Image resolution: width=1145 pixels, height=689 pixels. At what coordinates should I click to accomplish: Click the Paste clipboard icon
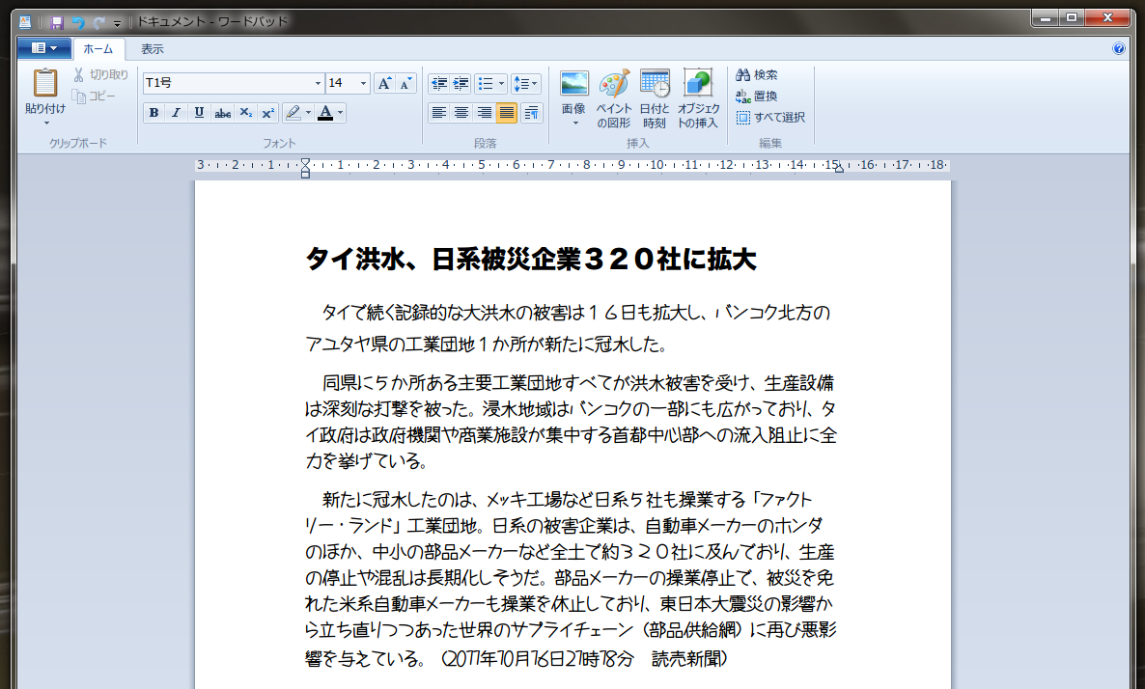pyautogui.click(x=45, y=82)
